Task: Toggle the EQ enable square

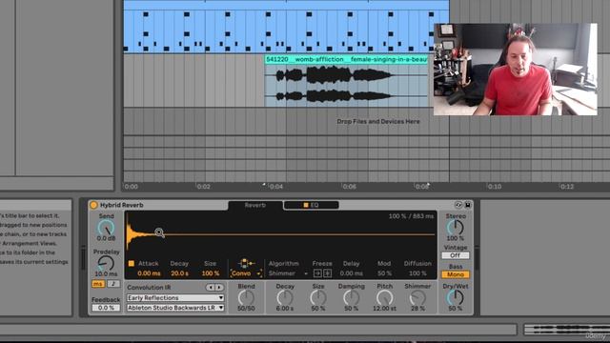Action: (306, 205)
